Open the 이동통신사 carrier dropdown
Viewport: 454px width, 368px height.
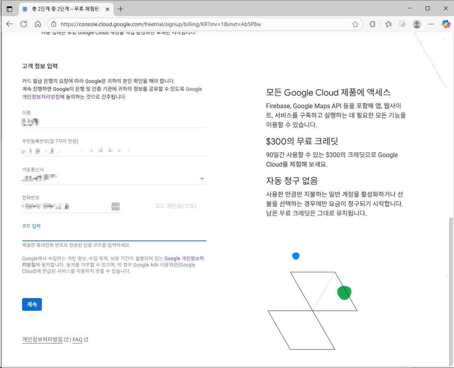[x=114, y=178]
